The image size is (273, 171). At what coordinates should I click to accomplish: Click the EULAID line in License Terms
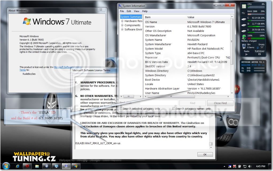point(98,143)
